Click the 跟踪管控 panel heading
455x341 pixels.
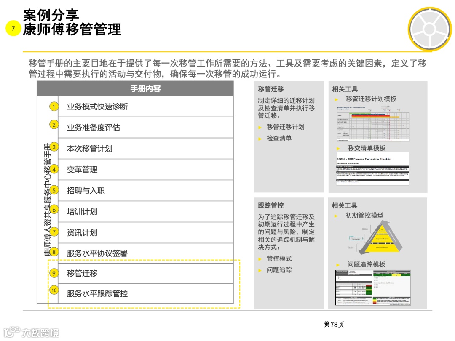(271, 205)
